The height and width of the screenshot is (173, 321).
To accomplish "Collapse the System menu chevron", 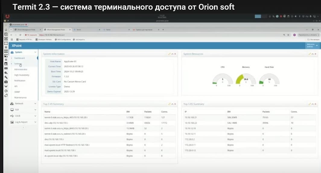I will click(x=35, y=52).
